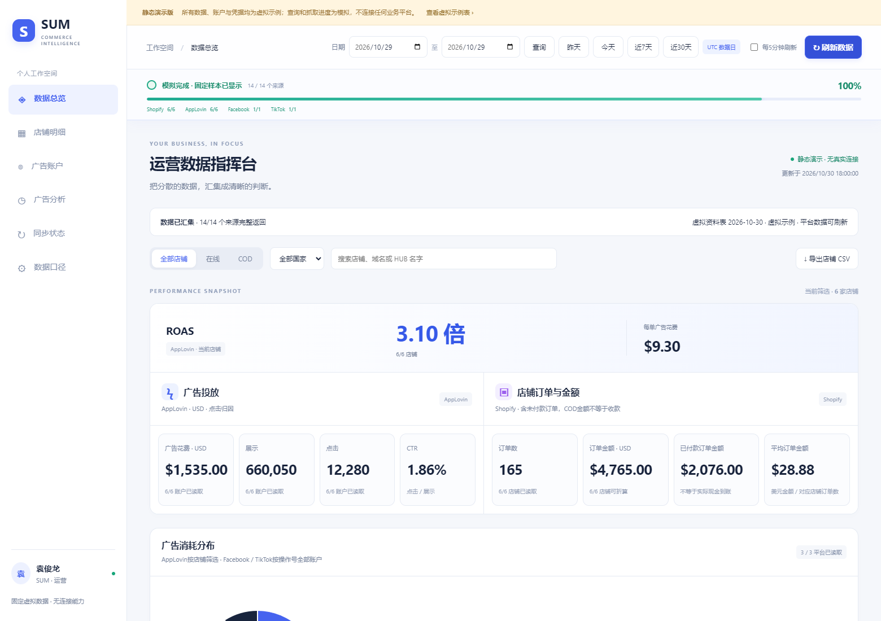Select the 昨天 date shortcut

tap(574, 47)
